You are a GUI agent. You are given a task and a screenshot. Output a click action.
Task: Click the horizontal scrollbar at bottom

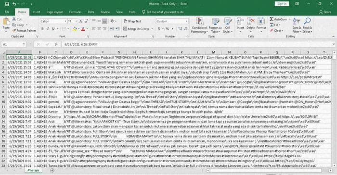266,171
